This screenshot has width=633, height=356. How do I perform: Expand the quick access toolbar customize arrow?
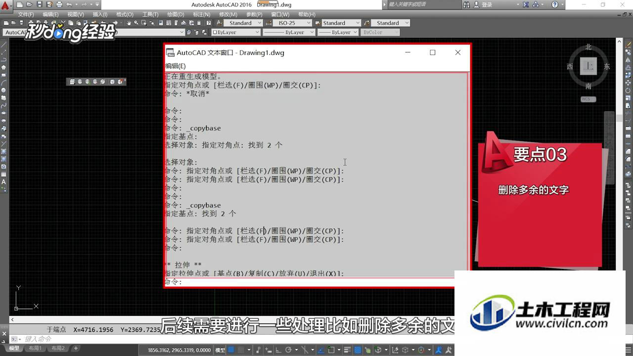point(97,4)
